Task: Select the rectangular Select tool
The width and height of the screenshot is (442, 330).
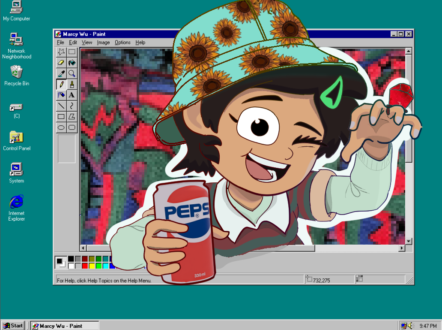Action: 72,52
